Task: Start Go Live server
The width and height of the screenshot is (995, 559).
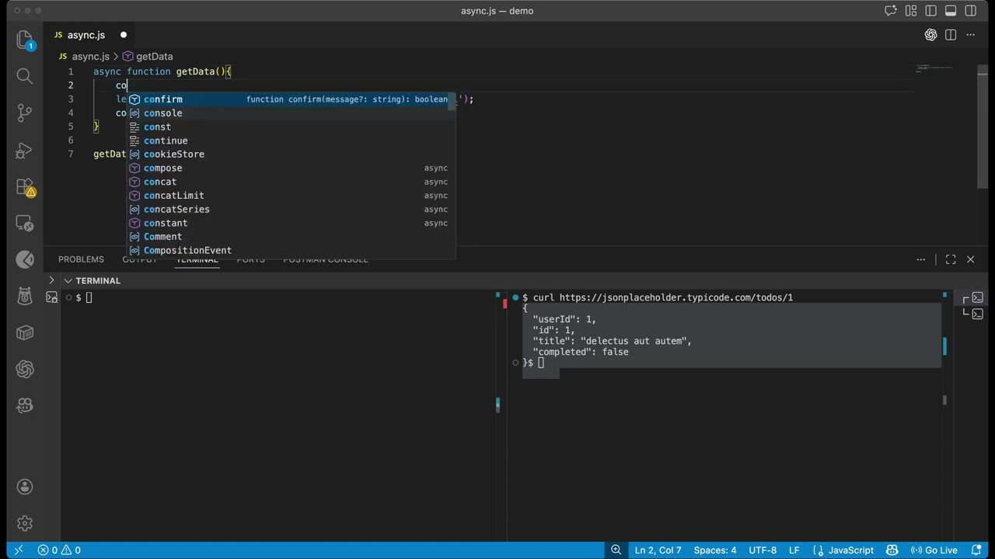Action: click(x=935, y=550)
